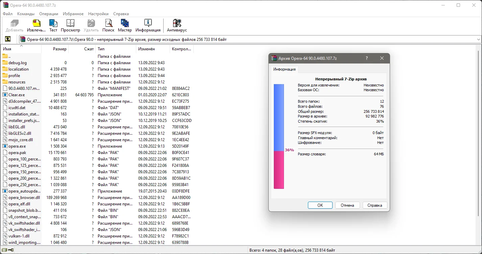Open the Команды menu

pos(26,14)
